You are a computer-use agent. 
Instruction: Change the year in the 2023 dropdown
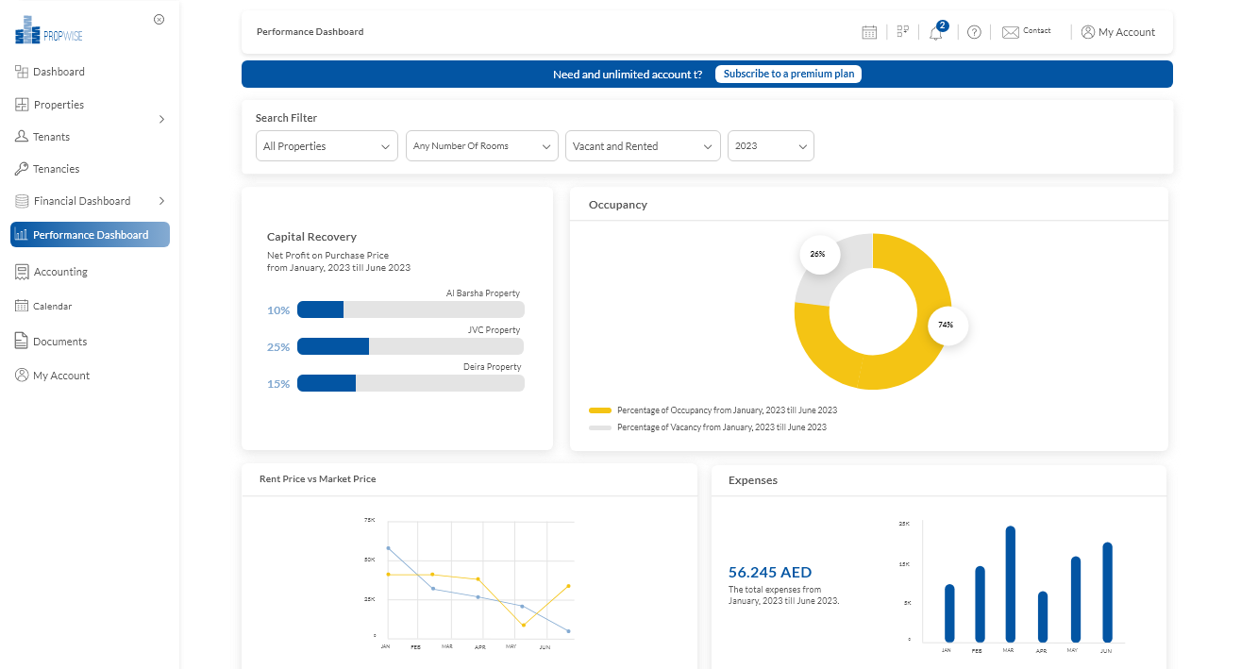click(770, 146)
